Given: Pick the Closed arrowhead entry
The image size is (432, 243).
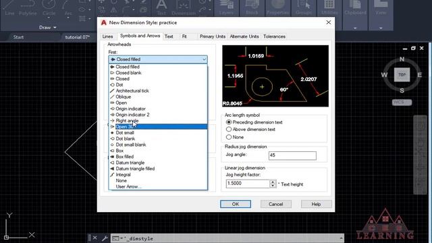Looking at the screenshot, I should (x=158, y=79).
